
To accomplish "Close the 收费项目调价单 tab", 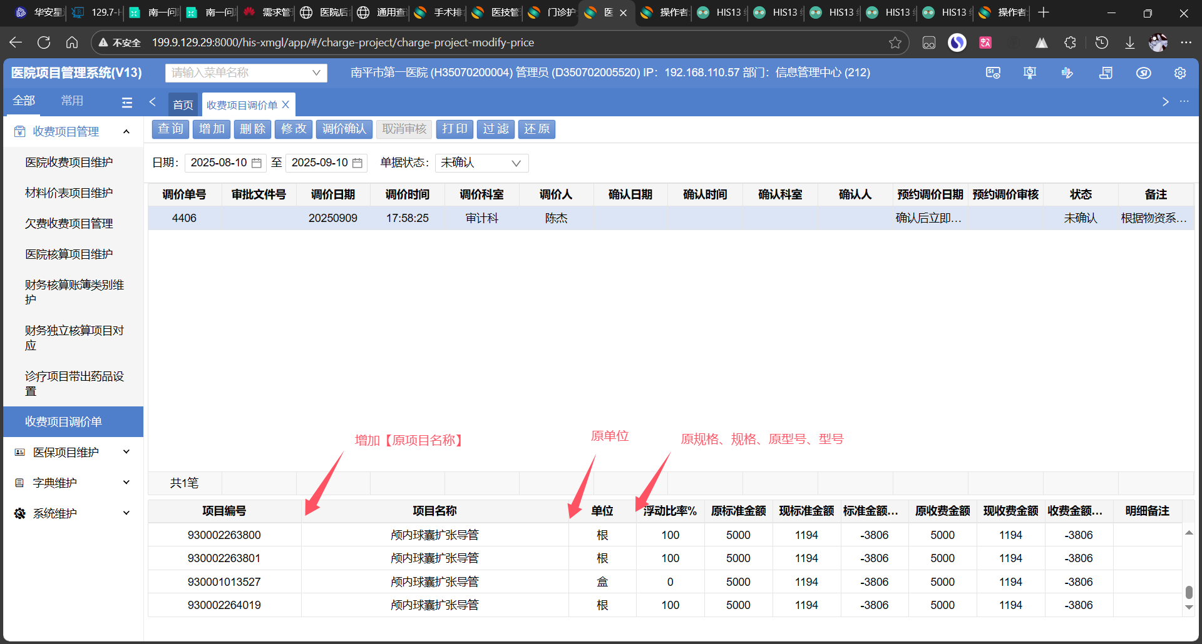I will (x=285, y=104).
